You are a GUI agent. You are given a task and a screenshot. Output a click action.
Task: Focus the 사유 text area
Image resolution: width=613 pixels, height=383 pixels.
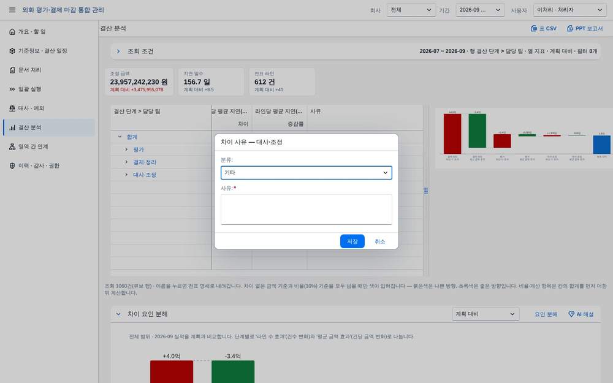(x=306, y=210)
